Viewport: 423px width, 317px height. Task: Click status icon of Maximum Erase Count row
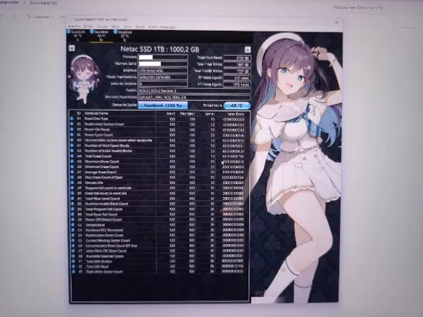click(72, 162)
